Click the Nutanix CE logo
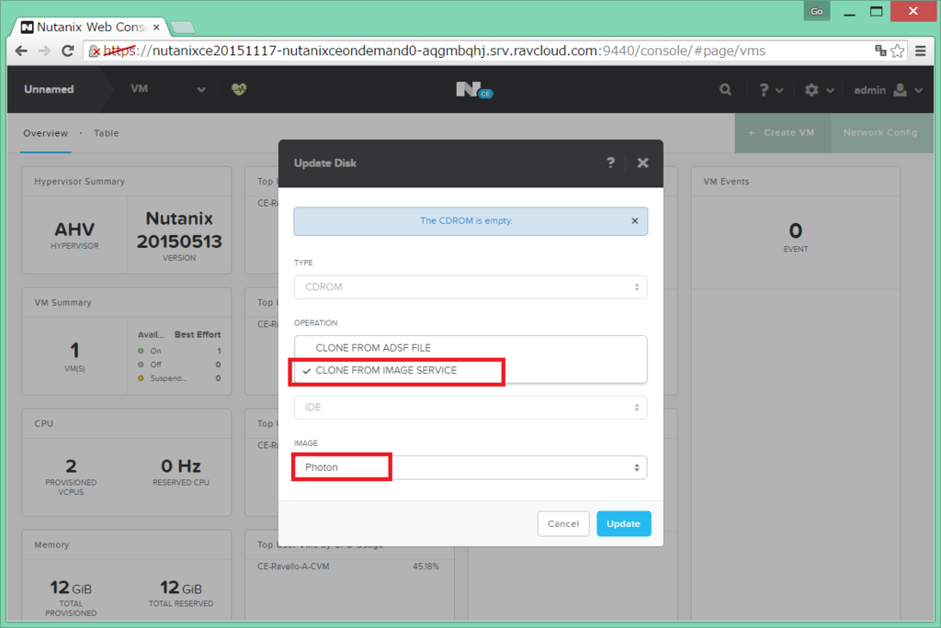The width and height of the screenshot is (941, 628). click(474, 90)
